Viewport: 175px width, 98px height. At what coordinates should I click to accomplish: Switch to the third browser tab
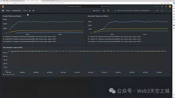tap(49, 1)
